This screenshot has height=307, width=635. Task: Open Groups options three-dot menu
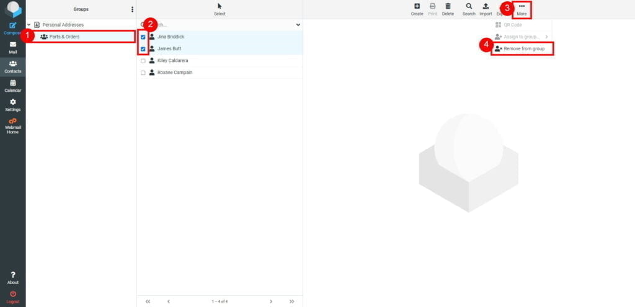click(x=132, y=9)
